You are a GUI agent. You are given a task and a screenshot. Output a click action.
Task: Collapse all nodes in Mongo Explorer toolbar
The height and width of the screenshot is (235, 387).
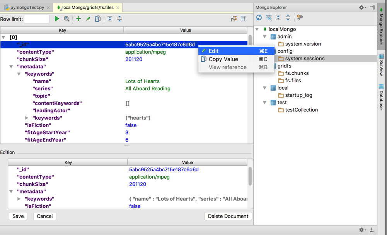(x=288, y=18)
